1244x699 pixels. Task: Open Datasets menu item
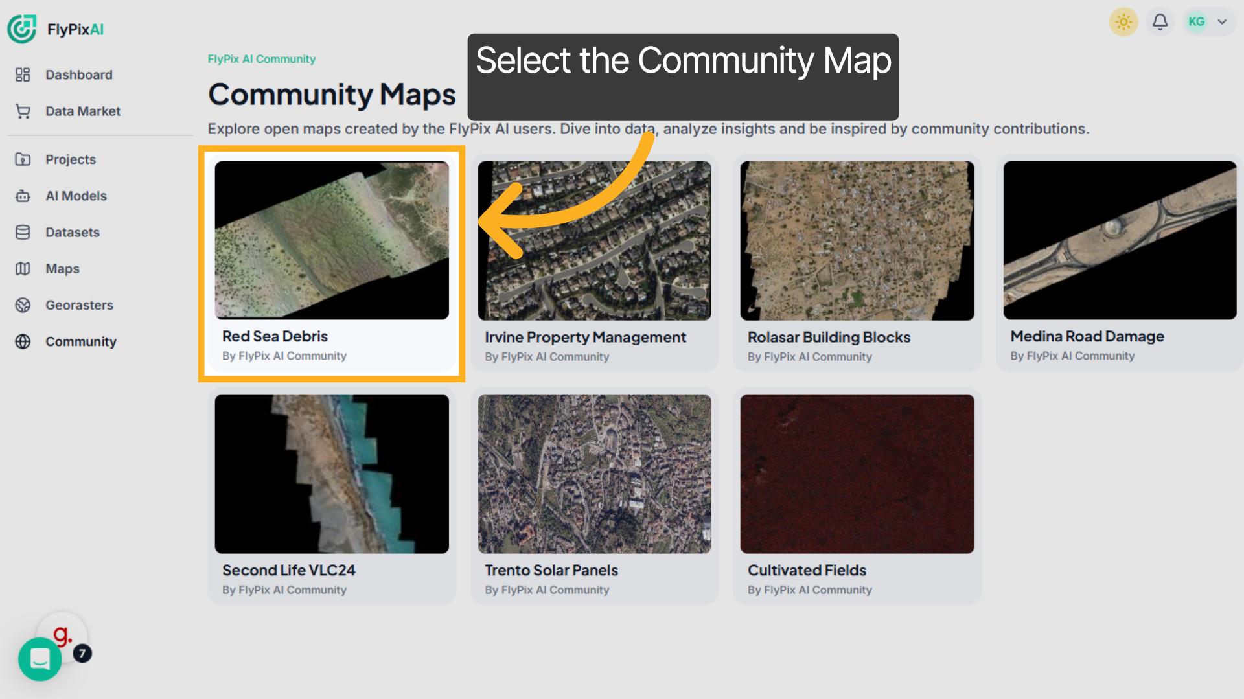[73, 233]
